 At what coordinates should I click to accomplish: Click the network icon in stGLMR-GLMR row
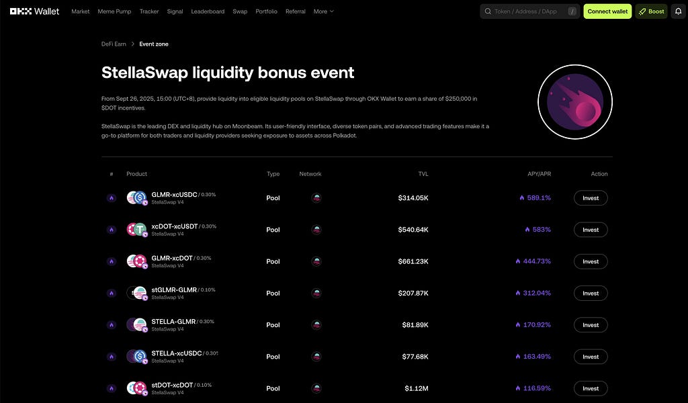pos(316,293)
